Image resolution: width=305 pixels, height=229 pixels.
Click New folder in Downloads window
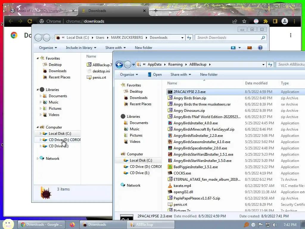click(x=144, y=48)
